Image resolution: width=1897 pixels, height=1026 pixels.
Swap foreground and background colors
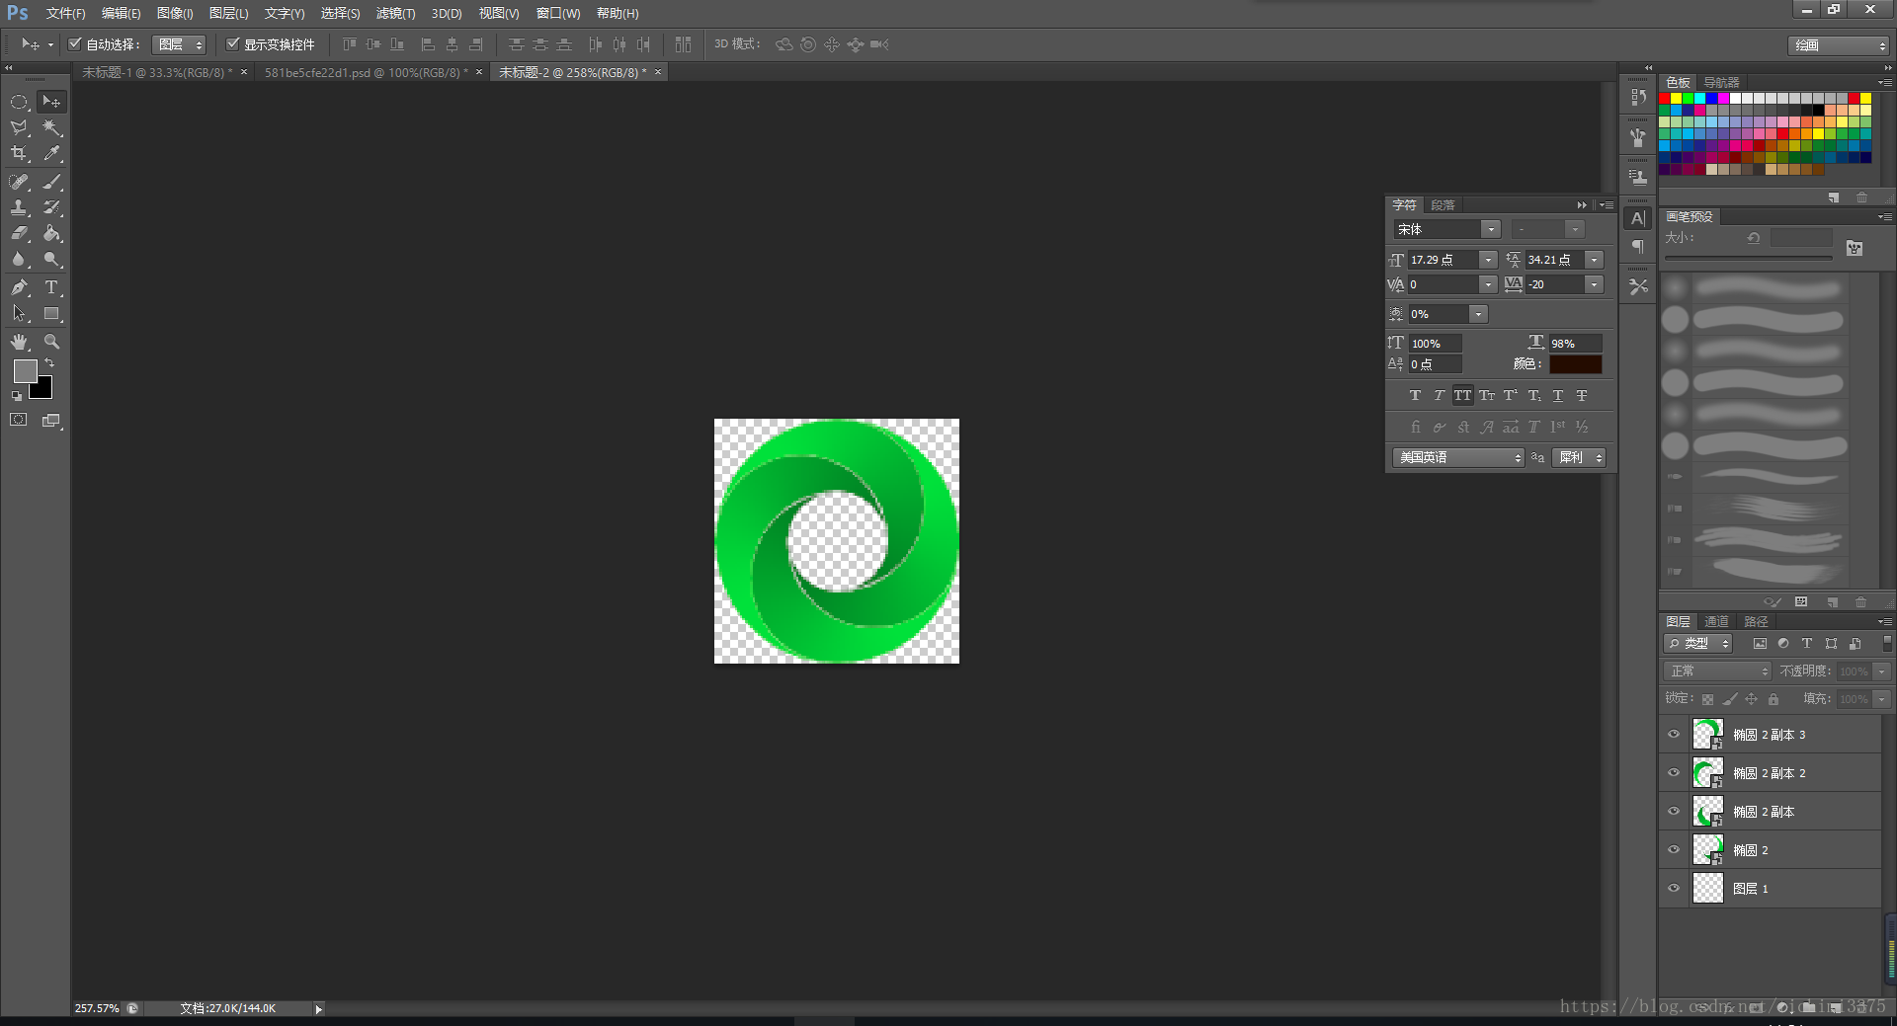[49, 363]
